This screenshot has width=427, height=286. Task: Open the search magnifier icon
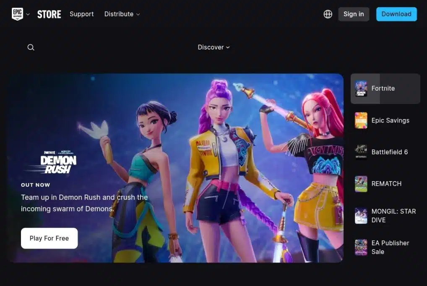pyautogui.click(x=31, y=47)
